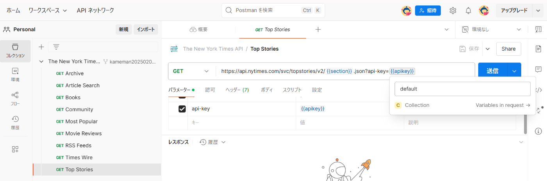Click the アップグレード button
The image size is (547, 181).
[x=514, y=11]
